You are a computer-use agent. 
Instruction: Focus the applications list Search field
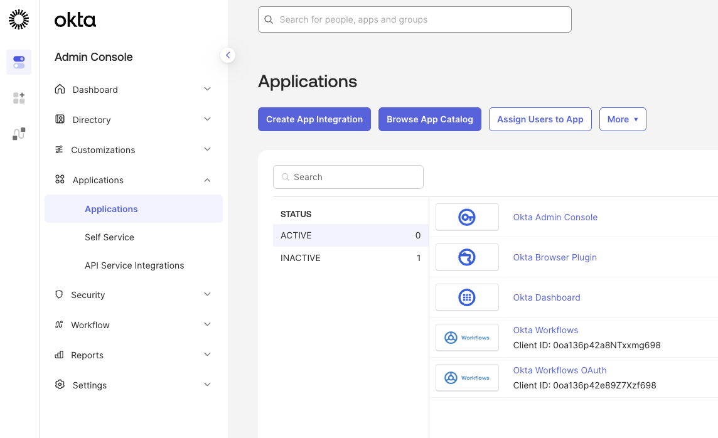[x=348, y=177]
